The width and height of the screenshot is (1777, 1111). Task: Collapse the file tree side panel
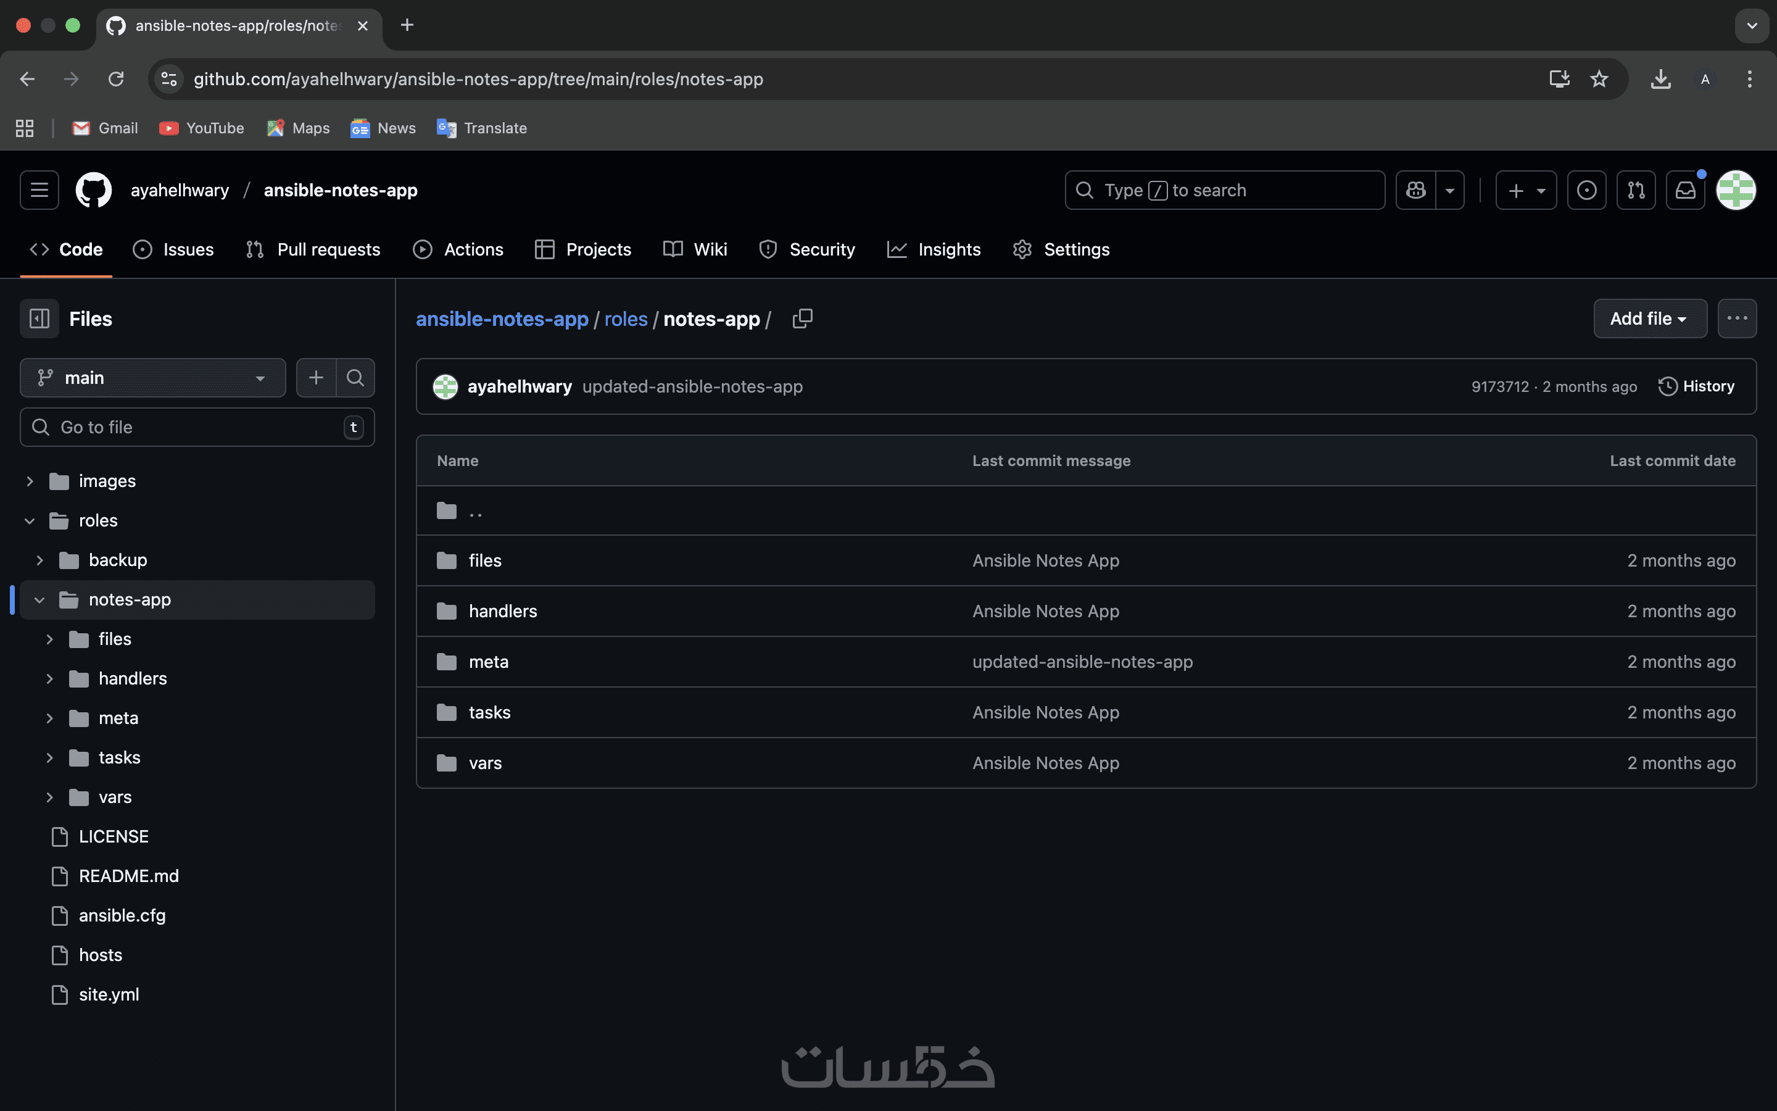(39, 318)
